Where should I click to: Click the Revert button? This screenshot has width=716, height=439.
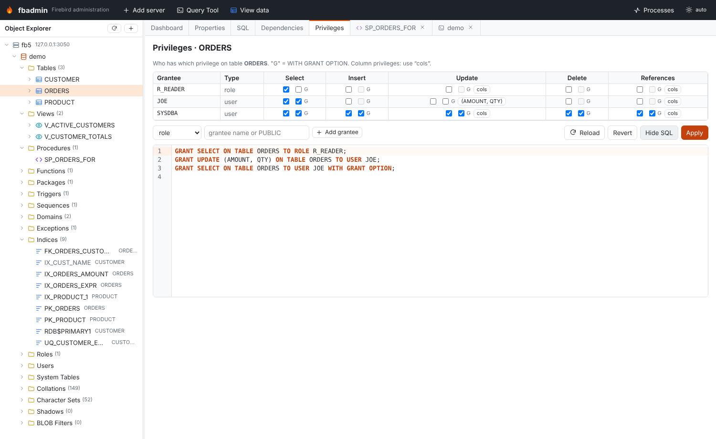[x=622, y=133]
